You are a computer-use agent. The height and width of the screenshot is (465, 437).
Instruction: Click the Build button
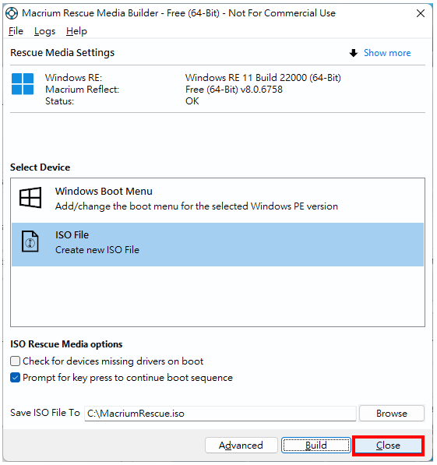316,445
